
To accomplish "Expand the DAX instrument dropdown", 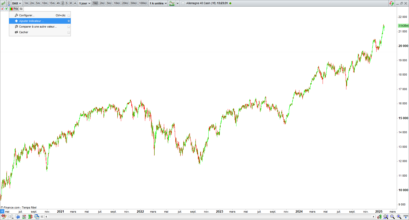I will [17, 3].
